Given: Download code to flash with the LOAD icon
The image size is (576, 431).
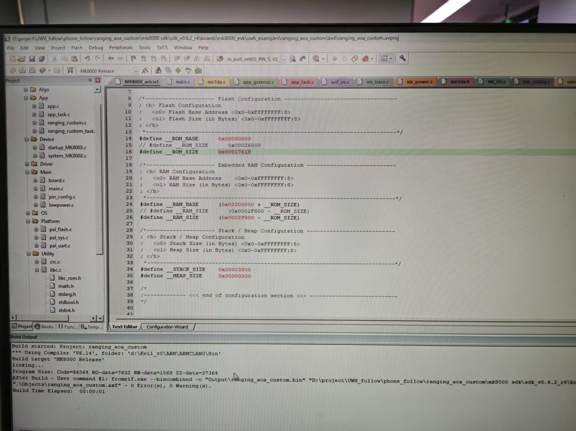Looking at the screenshot, I should 70,70.
